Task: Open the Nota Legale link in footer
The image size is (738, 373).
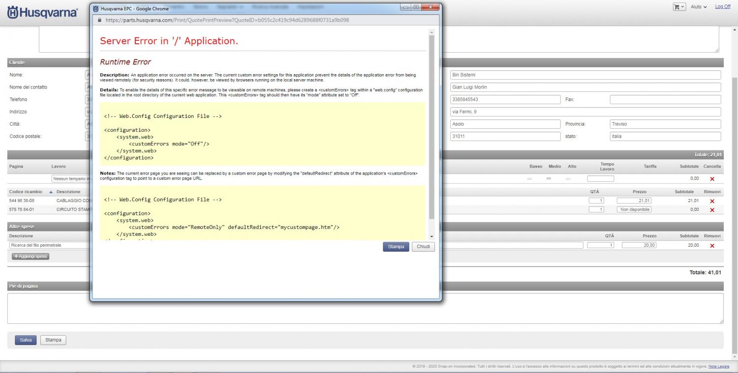Action: pos(719,367)
